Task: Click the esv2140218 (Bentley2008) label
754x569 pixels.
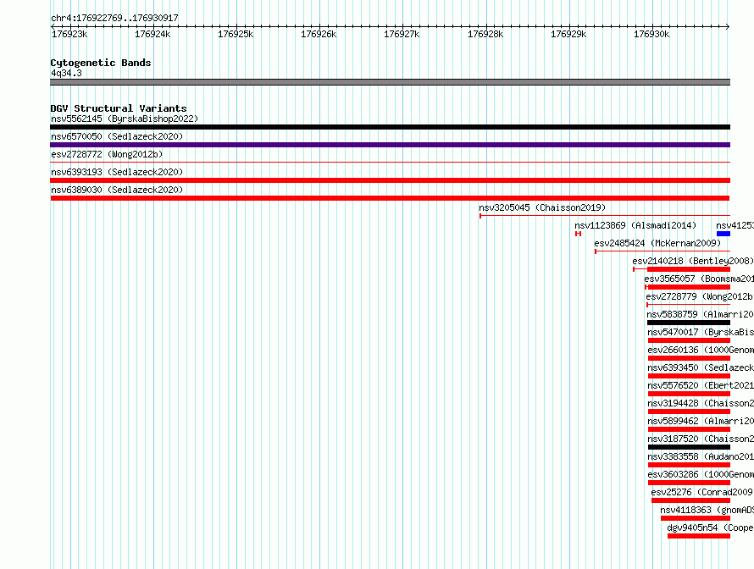Action: pyautogui.click(x=693, y=261)
